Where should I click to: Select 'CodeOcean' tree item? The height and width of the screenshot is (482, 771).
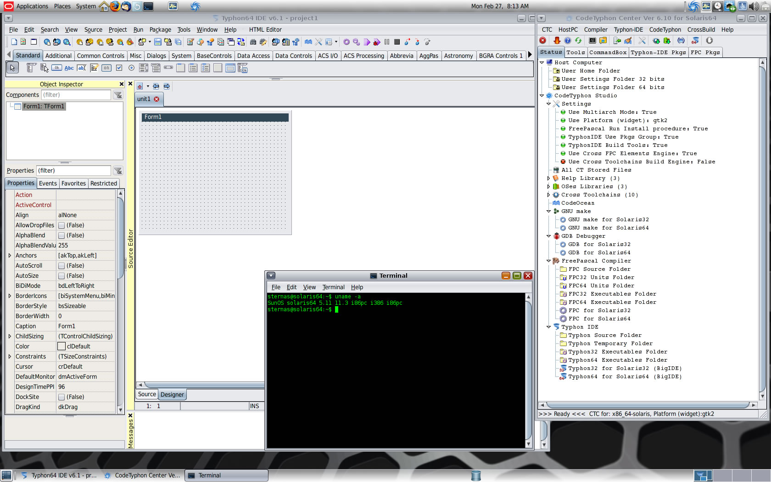click(578, 203)
